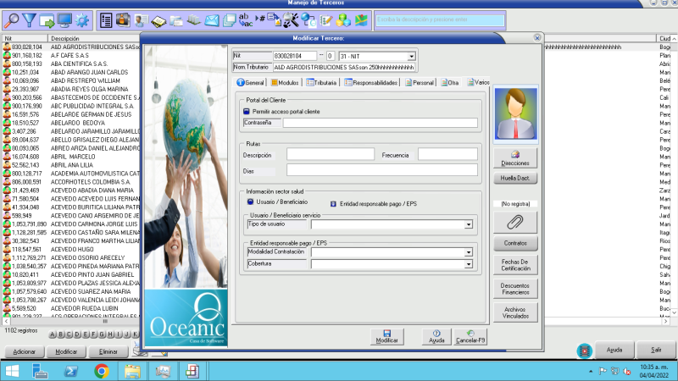Viewport: 678px width, 381px height.
Task: Click the checklist with pencil icon
Action: click(x=326, y=20)
